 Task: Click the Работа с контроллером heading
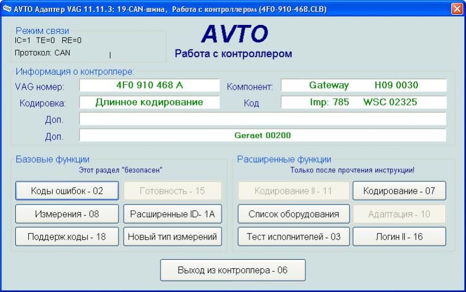coord(234,53)
